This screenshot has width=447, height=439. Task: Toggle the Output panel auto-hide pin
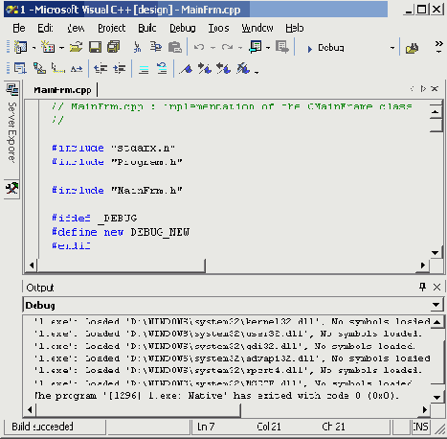pyautogui.click(x=423, y=287)
